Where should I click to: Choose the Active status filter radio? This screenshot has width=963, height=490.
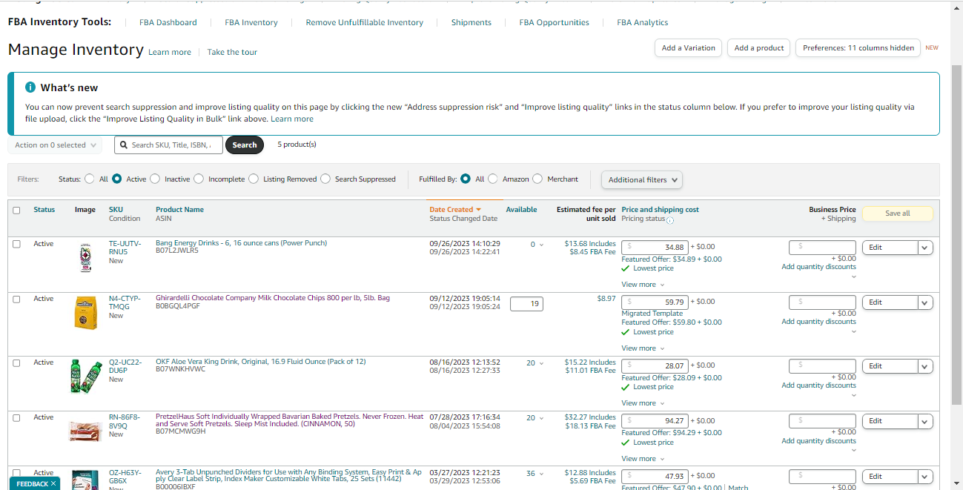pos(117,179)
